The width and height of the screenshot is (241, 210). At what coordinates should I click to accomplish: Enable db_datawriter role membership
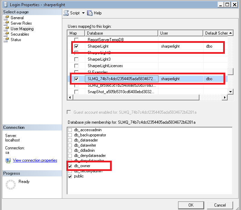tap(70, 145)
